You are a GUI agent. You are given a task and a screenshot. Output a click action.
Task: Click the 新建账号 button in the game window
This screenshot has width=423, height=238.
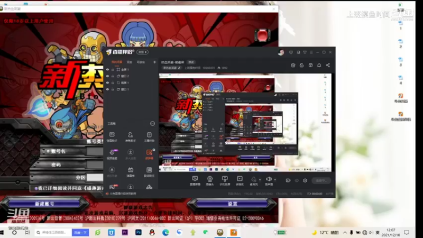(x=44, y=204)
